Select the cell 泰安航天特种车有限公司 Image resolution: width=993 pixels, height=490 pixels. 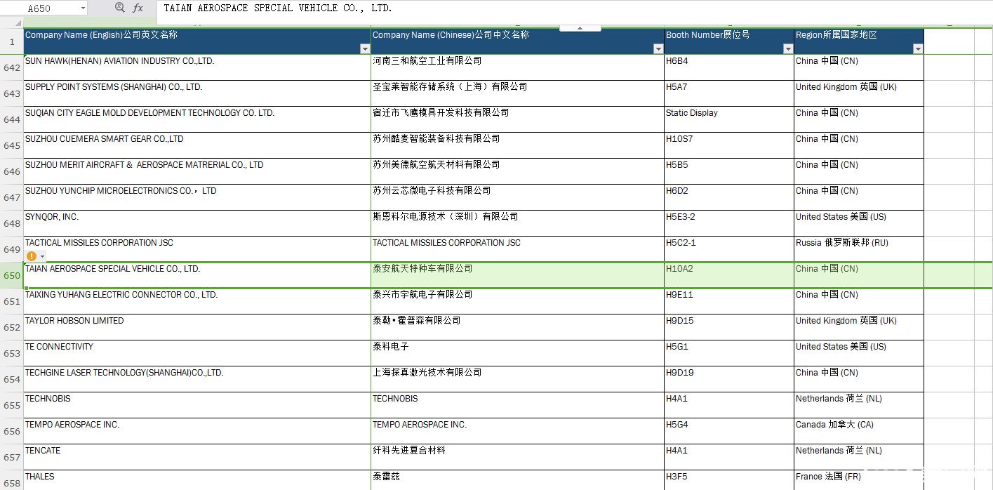[x=517, y=275]
